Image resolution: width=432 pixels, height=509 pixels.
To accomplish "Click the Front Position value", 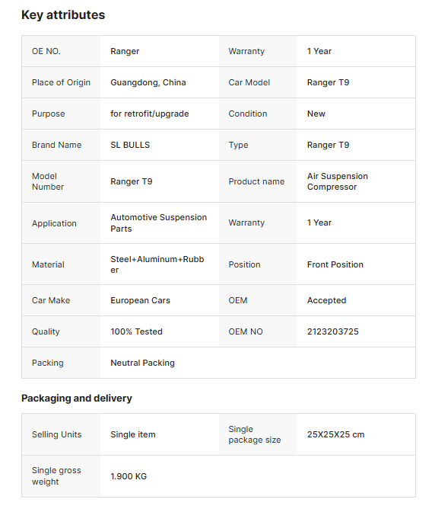I will tap(335, 264).
